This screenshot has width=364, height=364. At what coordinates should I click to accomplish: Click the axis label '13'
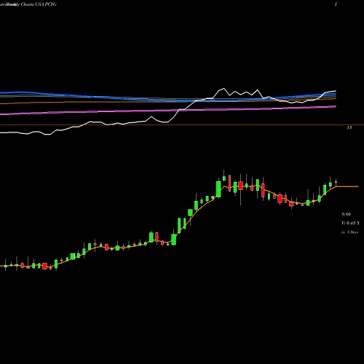(x=349, y=127)
